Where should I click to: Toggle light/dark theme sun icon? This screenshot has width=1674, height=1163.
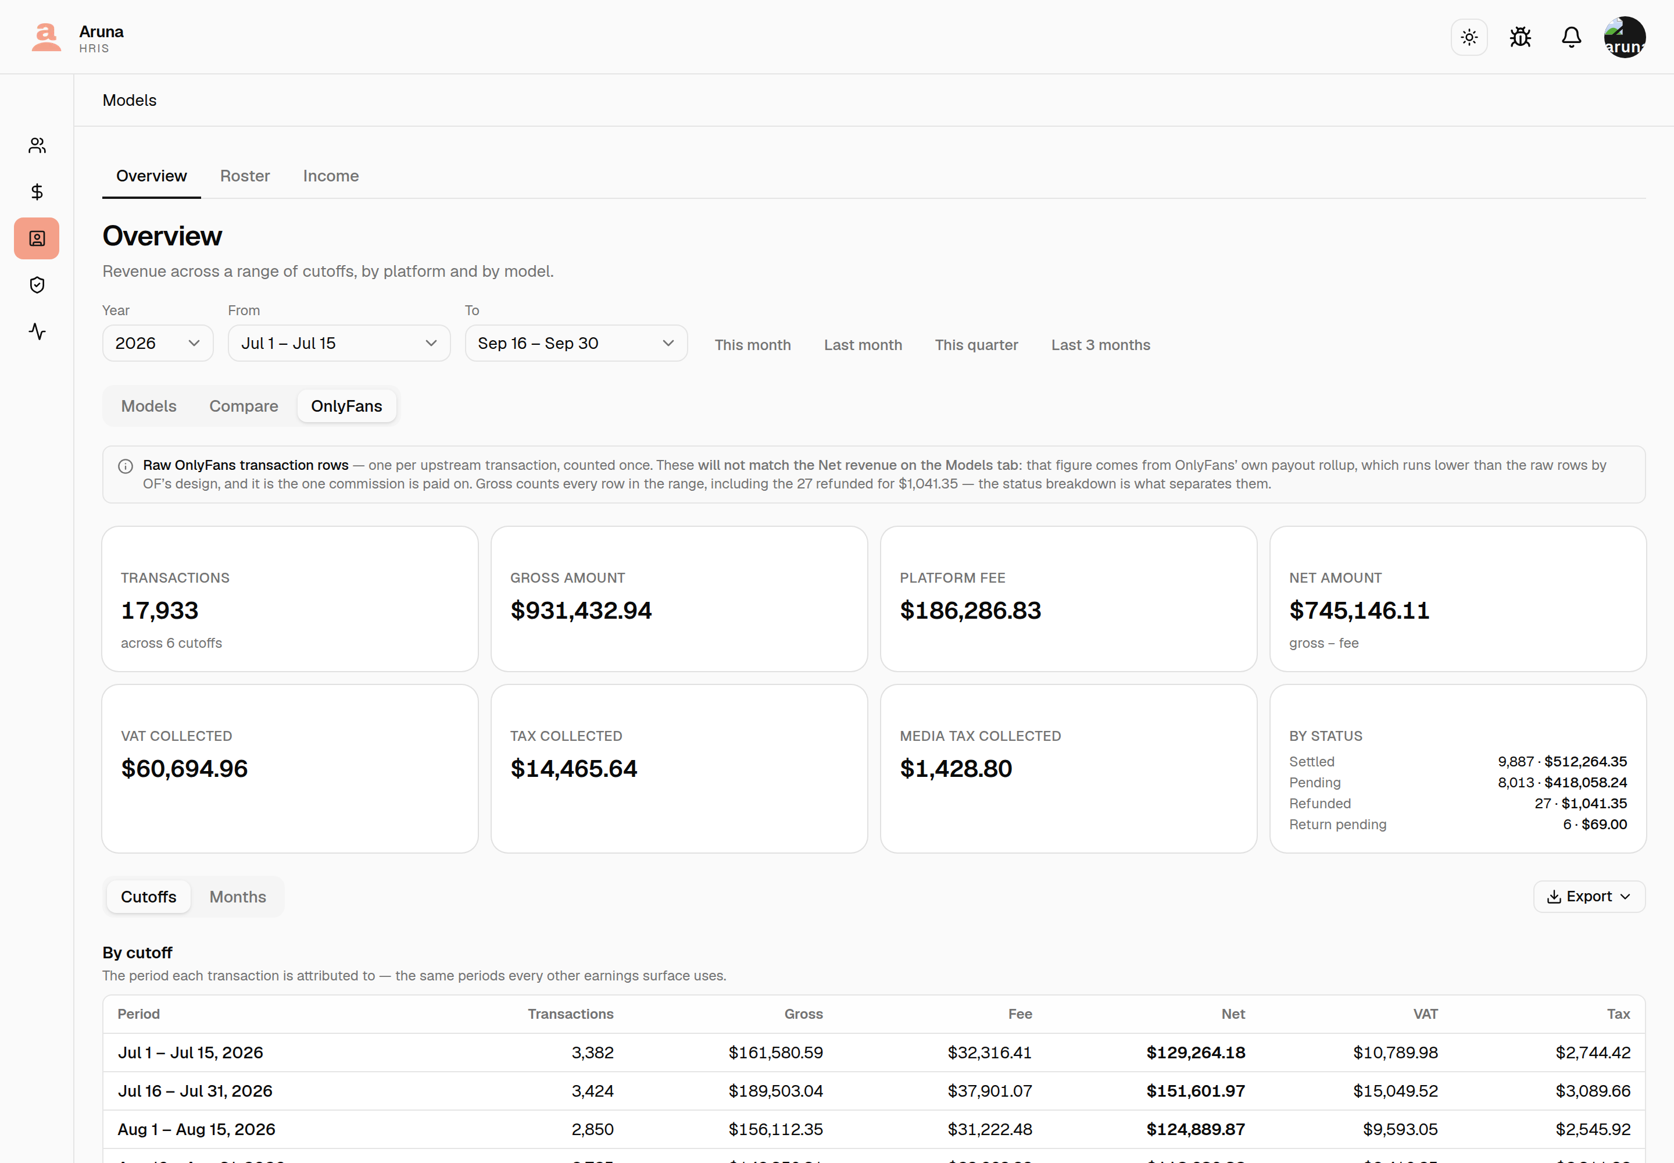point(1469,37)
